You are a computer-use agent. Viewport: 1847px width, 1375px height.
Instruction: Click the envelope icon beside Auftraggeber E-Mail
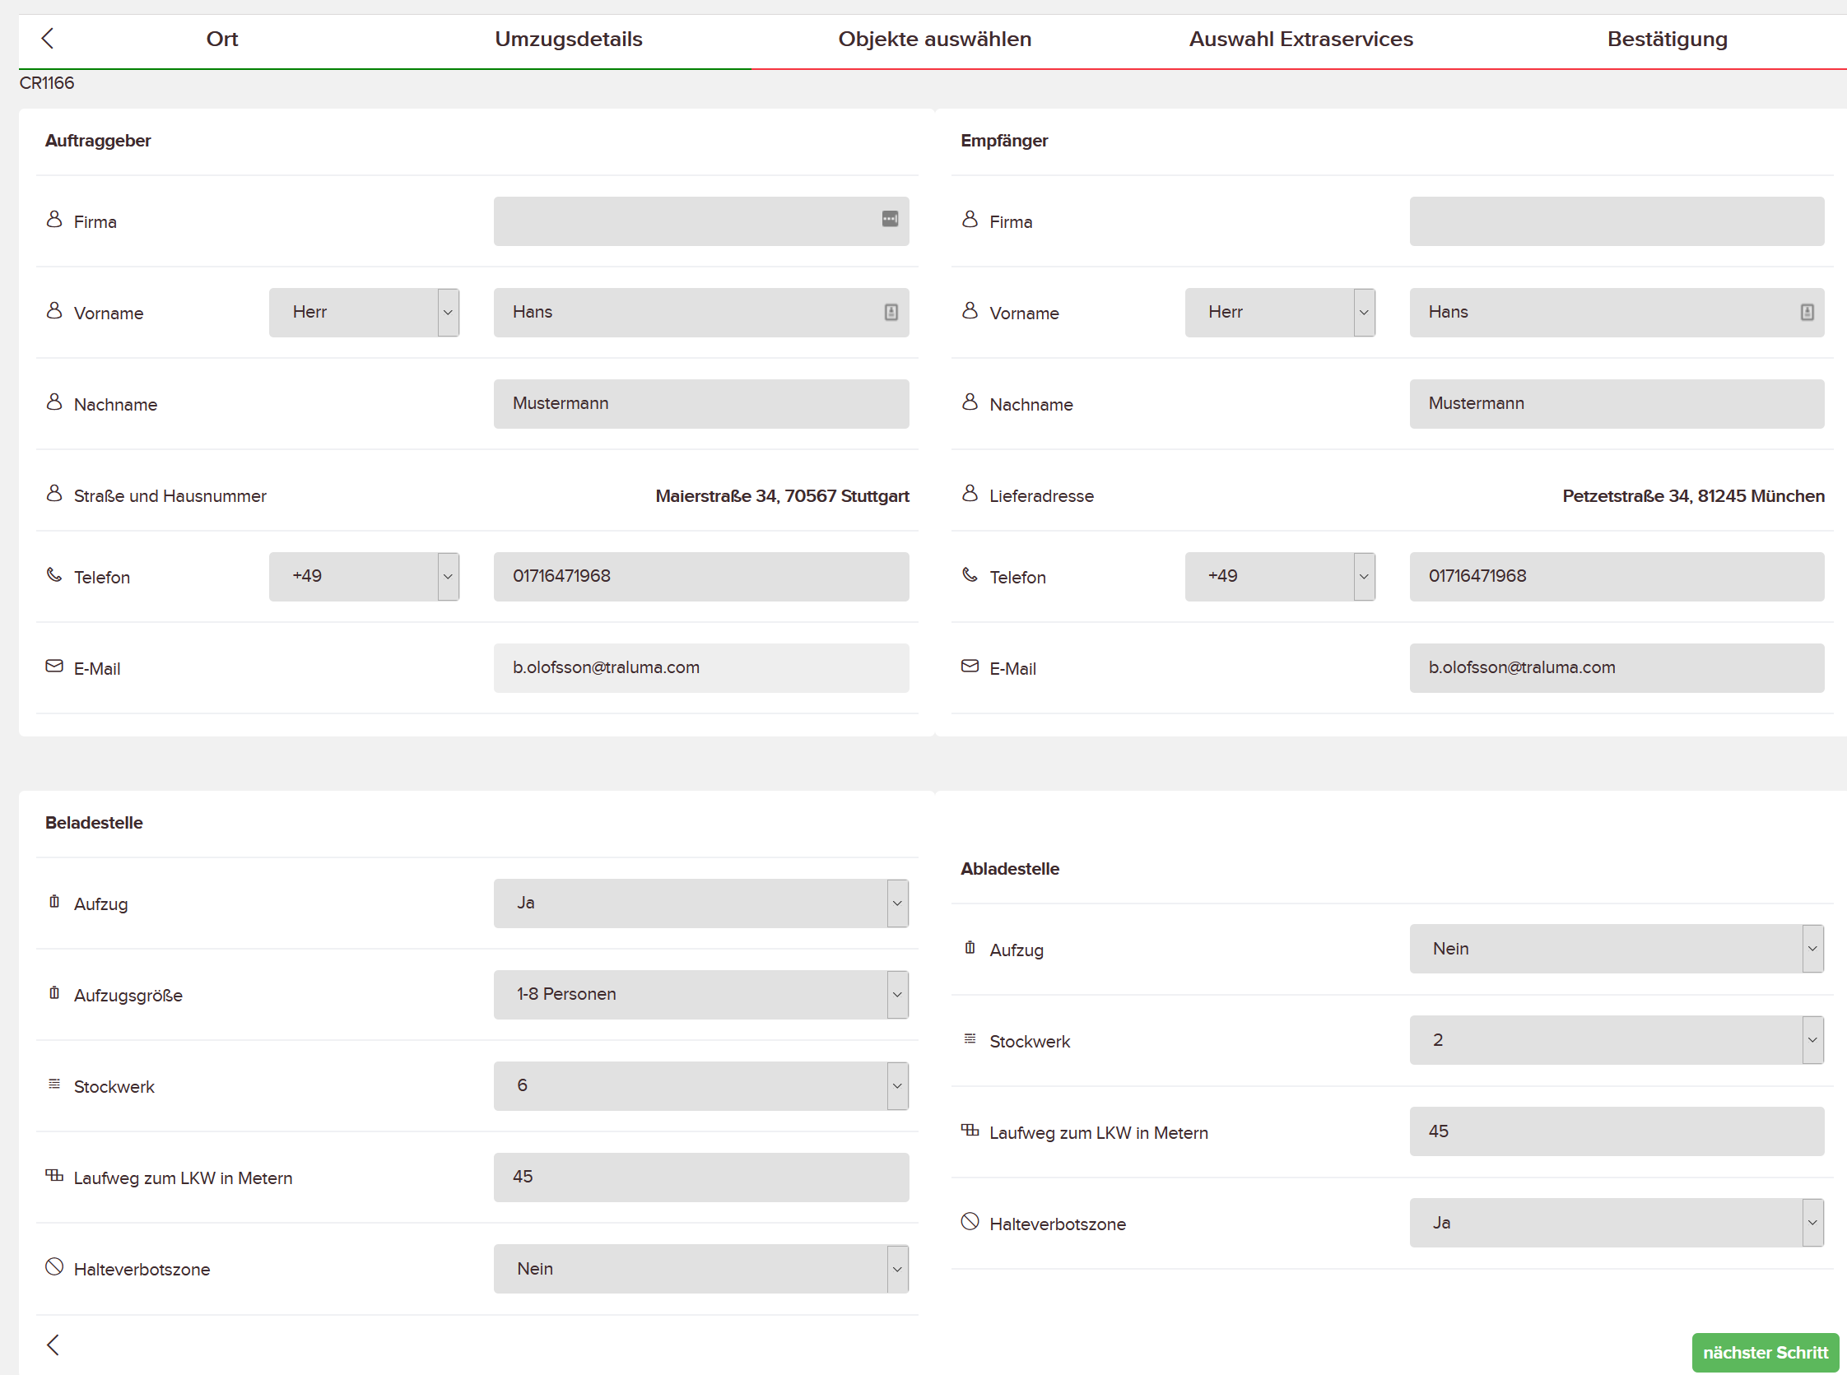click(54, 667)
